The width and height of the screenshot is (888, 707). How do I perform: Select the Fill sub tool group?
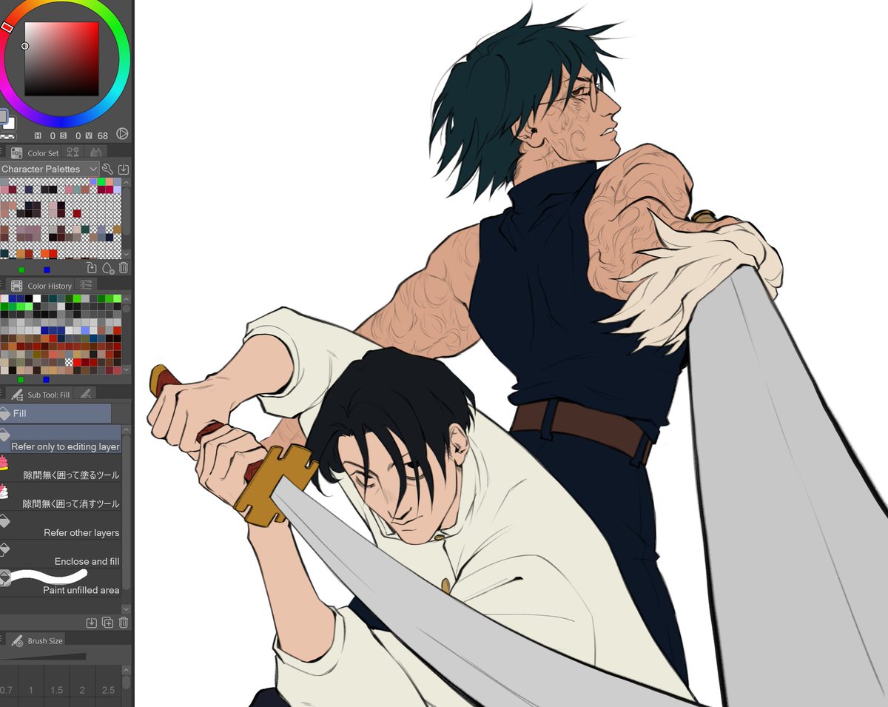click(x=55, y=413)
